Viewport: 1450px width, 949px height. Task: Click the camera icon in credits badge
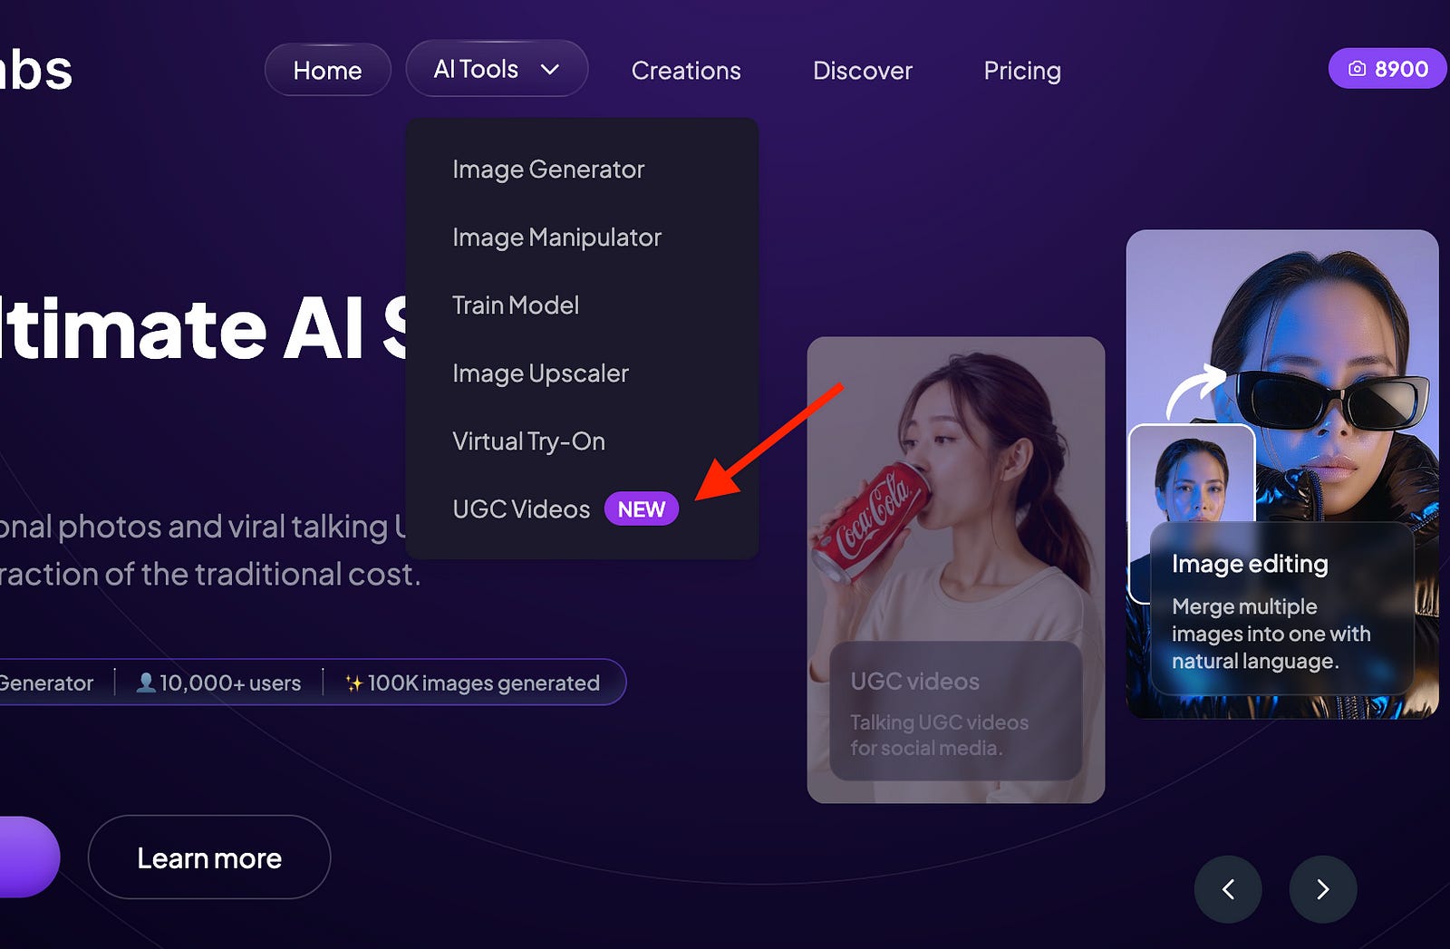coord(1357,69)
